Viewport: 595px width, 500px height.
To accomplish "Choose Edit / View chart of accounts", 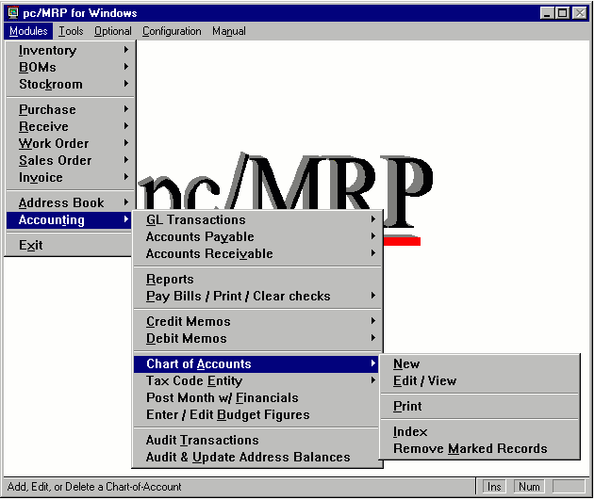I will pyautogui.click(x=480, y=381).
